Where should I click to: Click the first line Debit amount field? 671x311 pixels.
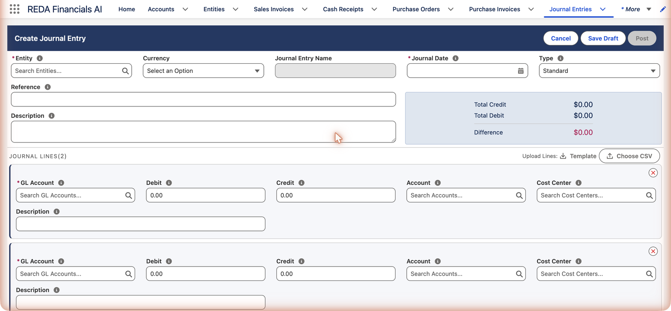tap(205, 195)
